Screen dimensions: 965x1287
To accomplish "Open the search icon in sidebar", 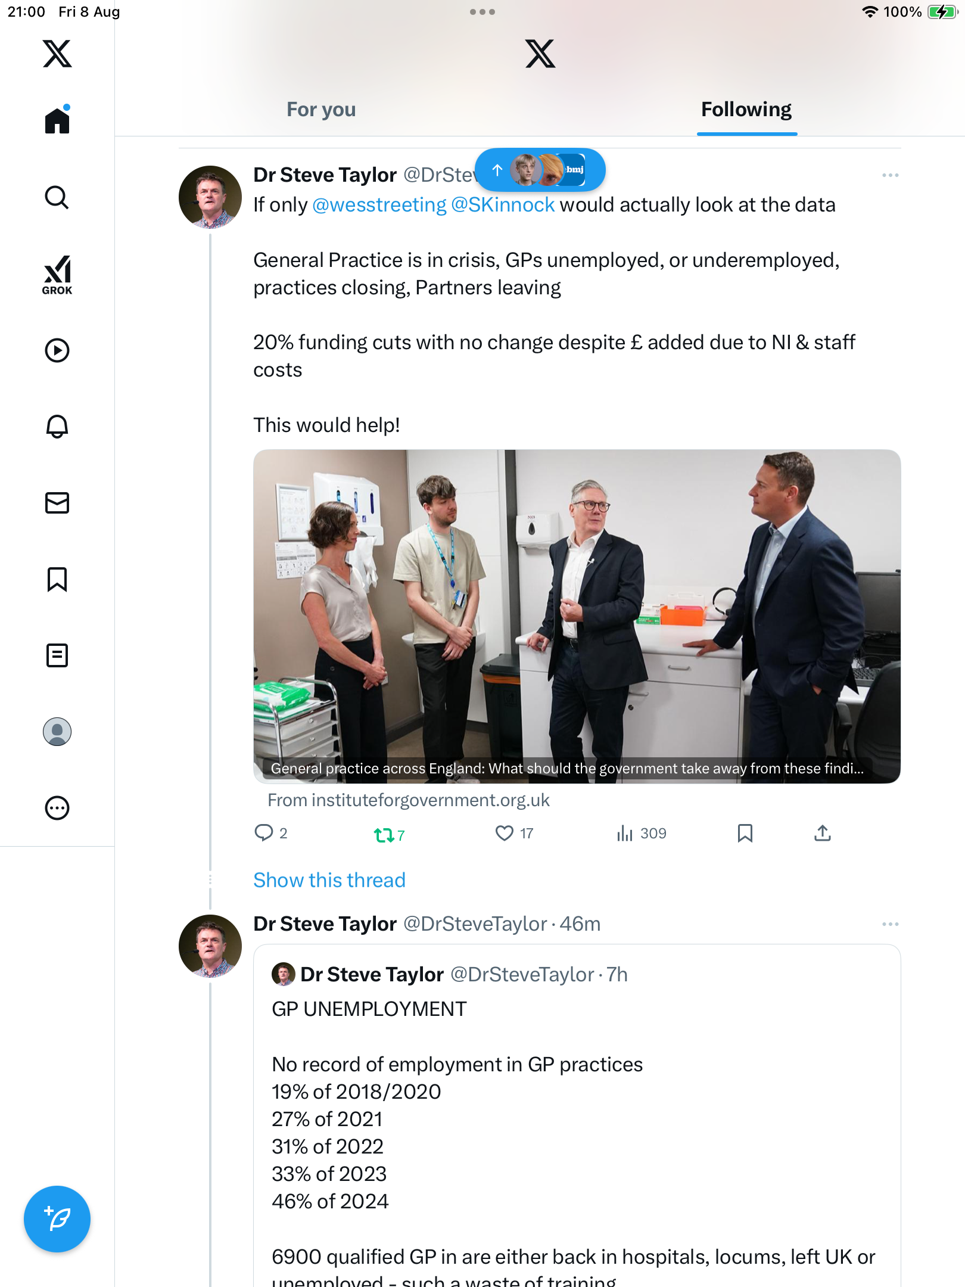I will tap(57, 197).
